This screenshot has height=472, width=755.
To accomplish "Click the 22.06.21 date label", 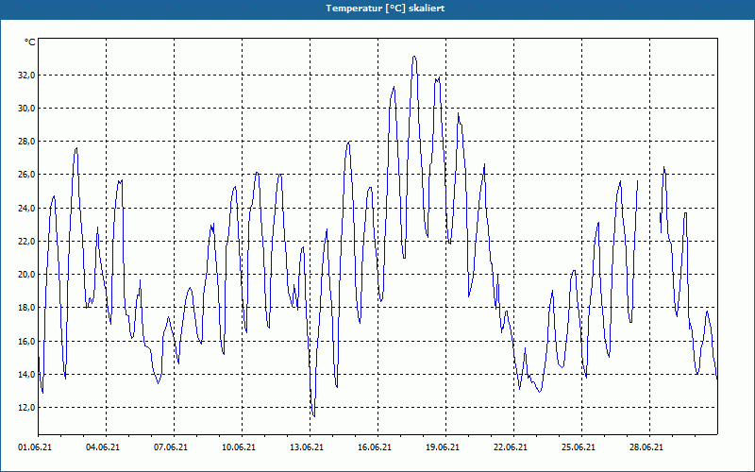I will point(510,447).
